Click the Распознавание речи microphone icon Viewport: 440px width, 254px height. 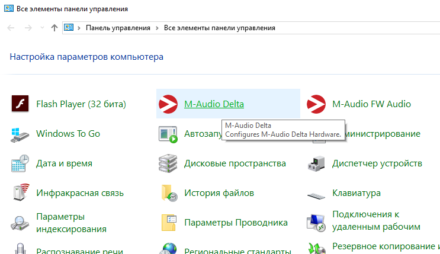tap(20, 249)
